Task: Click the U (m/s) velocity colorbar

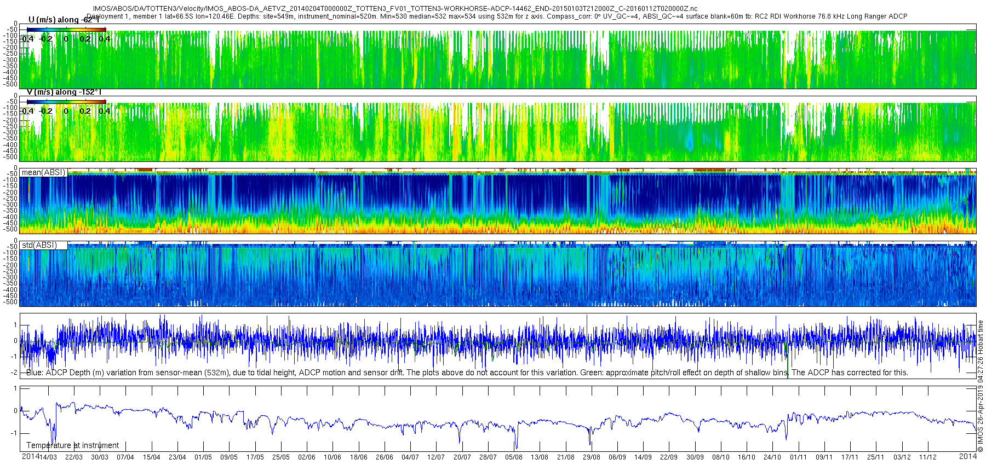Action: click(66, 30)
